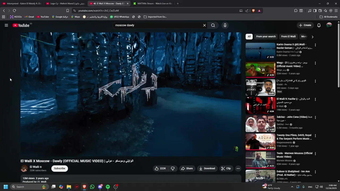
Task: Open options menu for Karim Osama video
Action: tap(315, 45)
